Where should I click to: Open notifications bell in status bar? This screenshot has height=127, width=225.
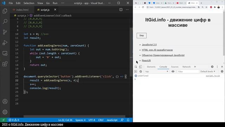pos(128,120)
